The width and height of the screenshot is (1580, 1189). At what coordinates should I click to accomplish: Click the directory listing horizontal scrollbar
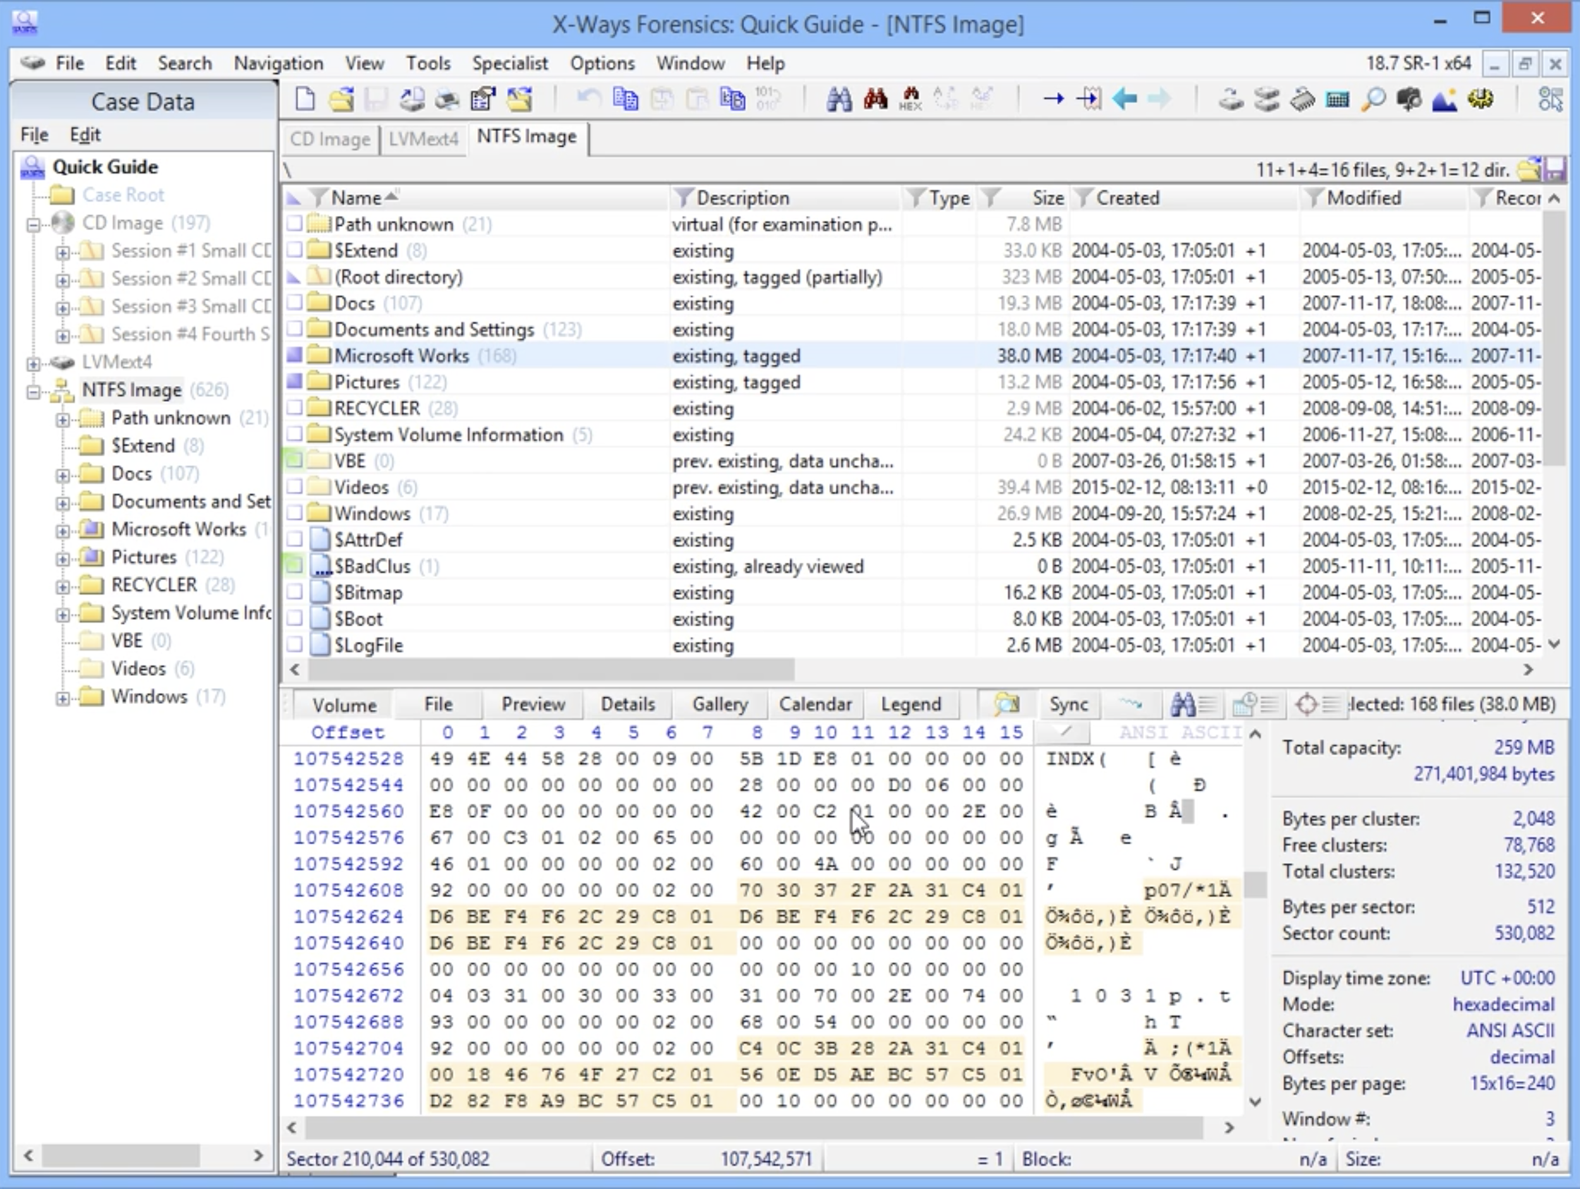point(550,670)
